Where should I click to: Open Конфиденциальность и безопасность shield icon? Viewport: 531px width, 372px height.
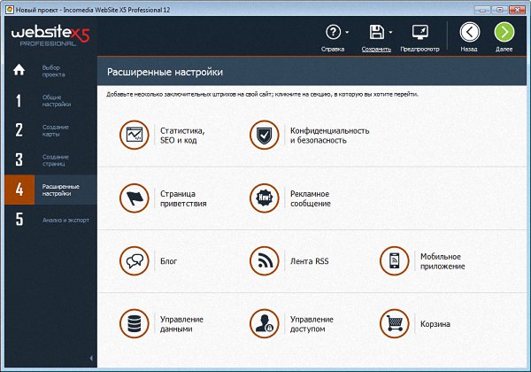263,136
